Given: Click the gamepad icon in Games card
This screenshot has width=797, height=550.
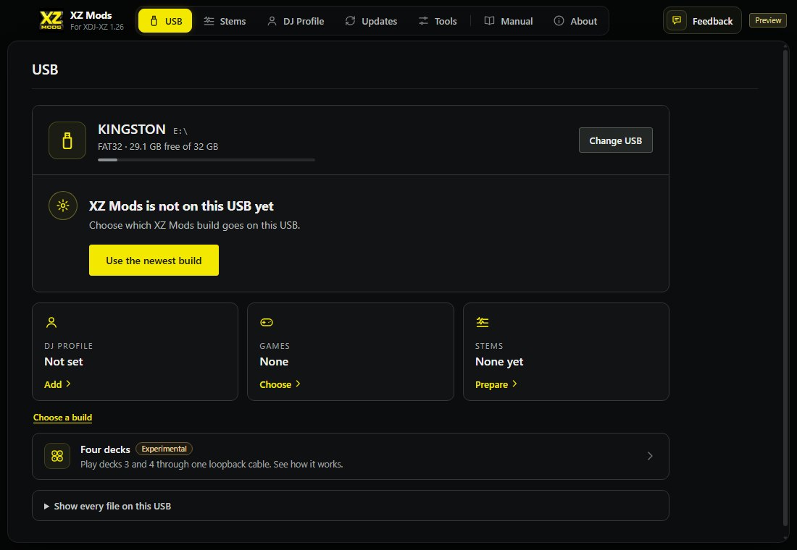Looking at the screenshot, I should tap(267, 323).
